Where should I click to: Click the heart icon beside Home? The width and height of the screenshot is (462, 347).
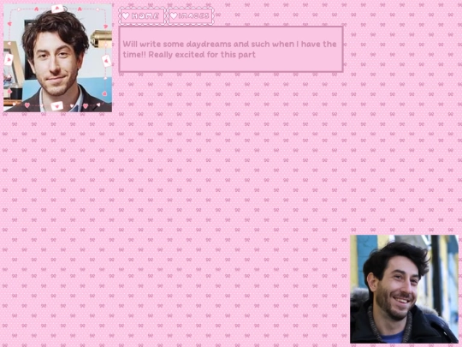point(126,16)
